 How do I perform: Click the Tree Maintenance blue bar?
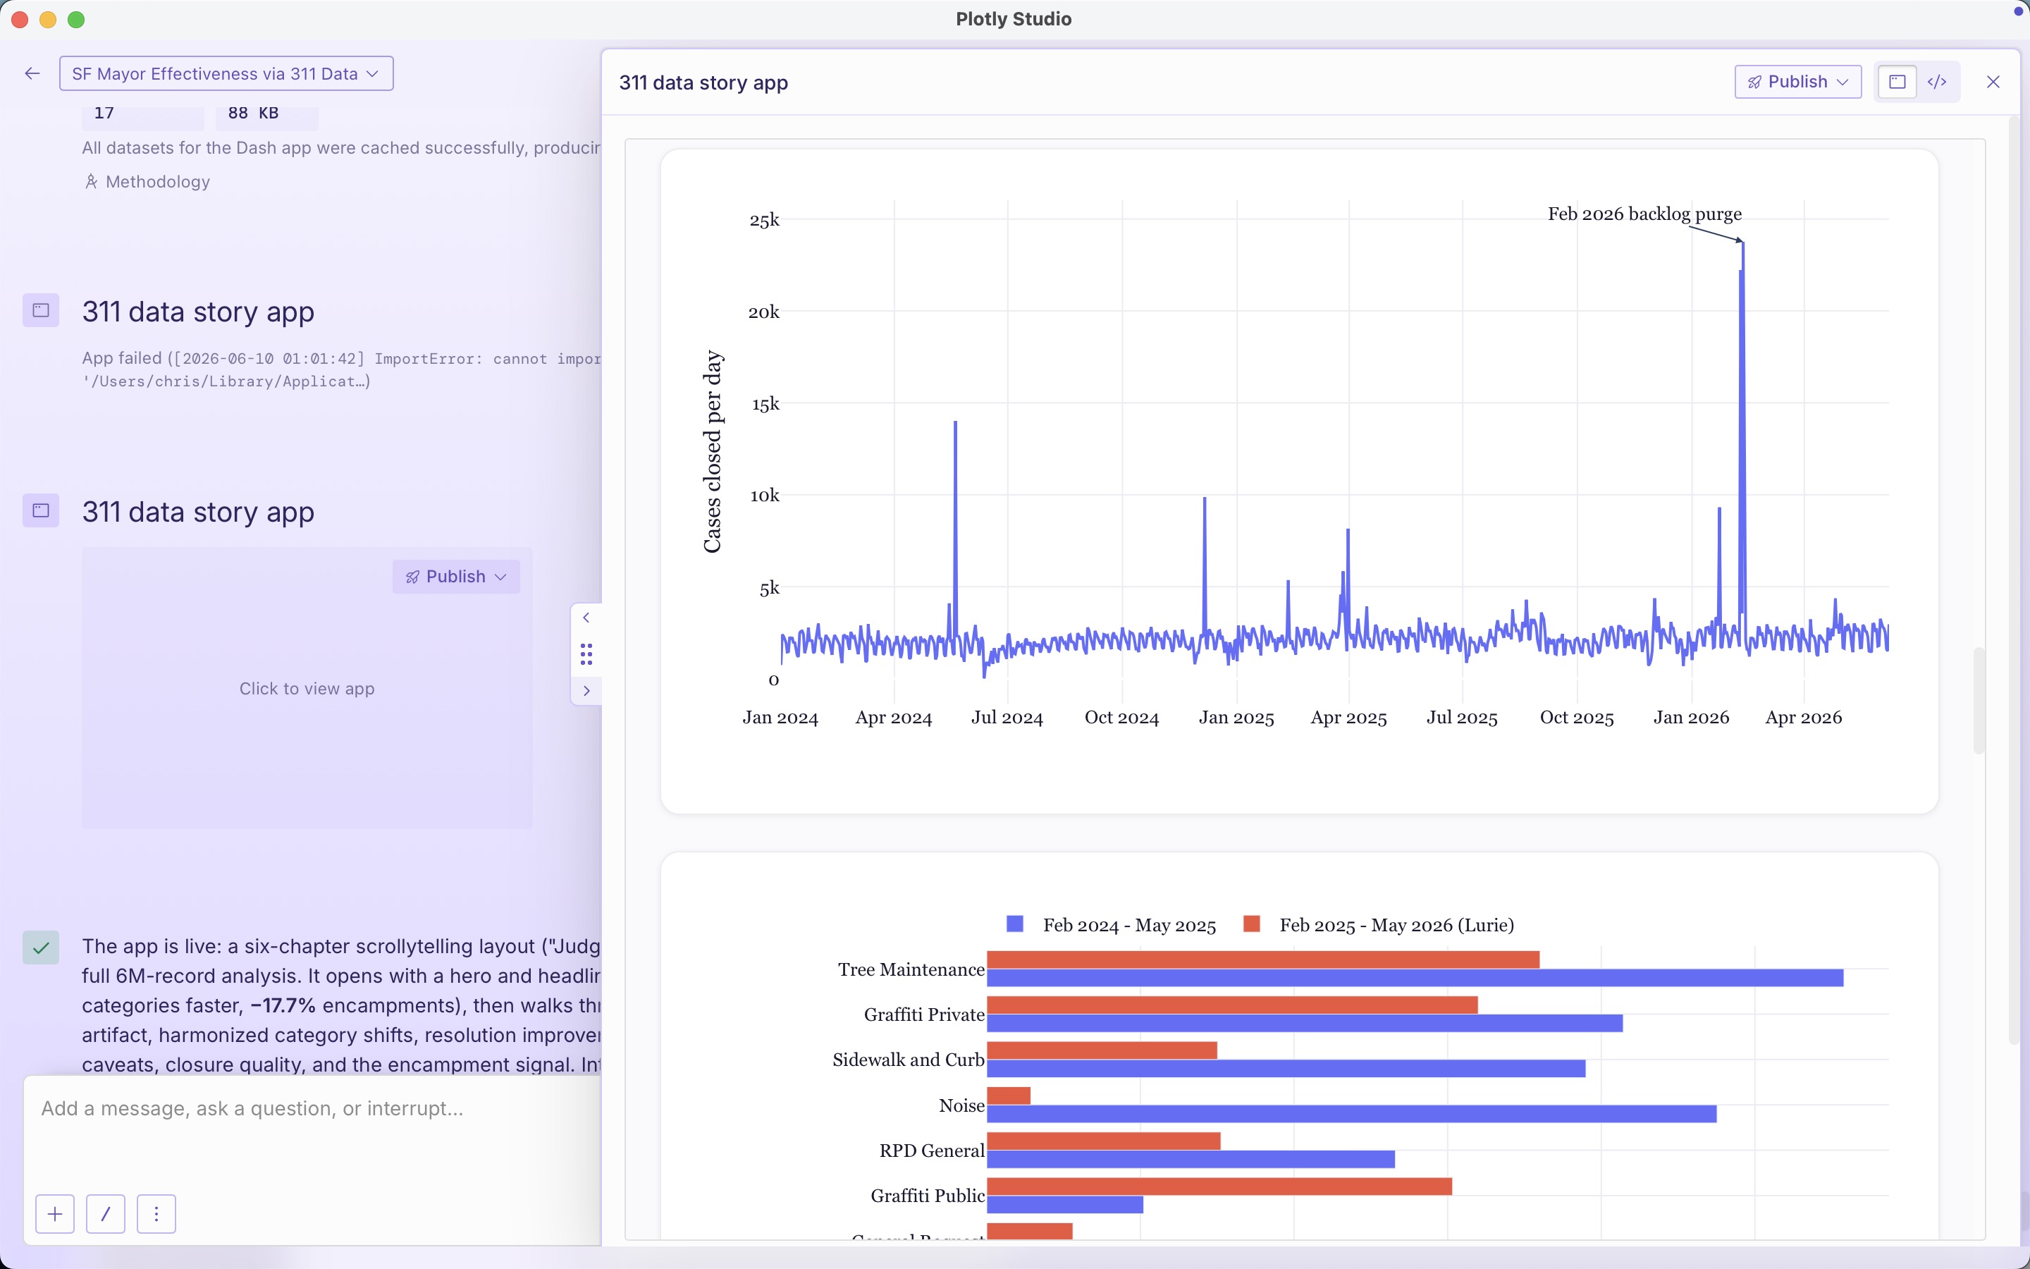1414,978
